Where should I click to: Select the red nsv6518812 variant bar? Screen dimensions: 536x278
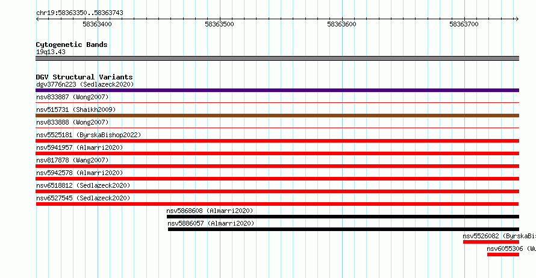277,191
